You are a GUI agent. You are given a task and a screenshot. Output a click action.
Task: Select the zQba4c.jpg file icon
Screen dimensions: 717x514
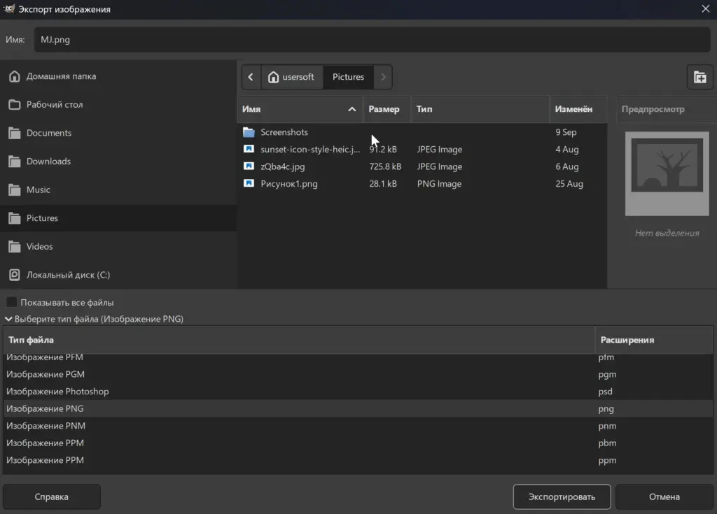249,166
